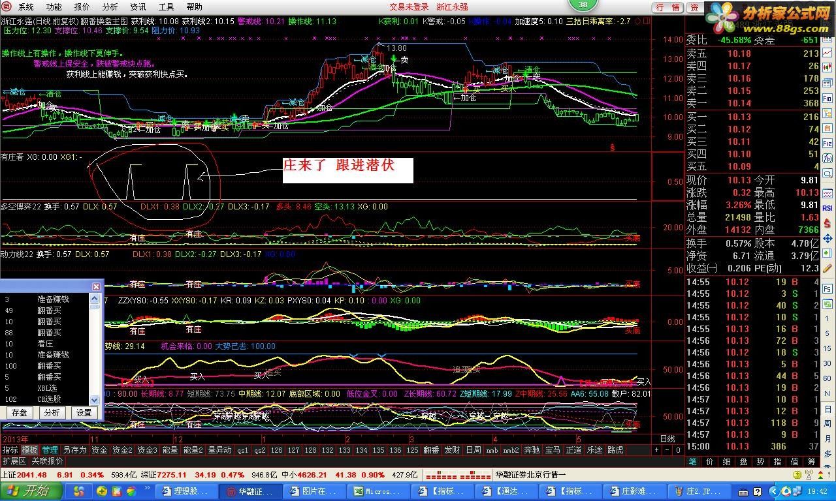Select the CR选股 row in the list
836x501 pixels.
(x=44, y=399)
